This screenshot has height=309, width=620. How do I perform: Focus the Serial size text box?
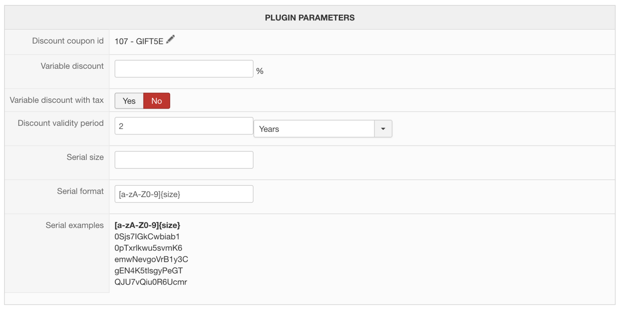click(184, 160)
